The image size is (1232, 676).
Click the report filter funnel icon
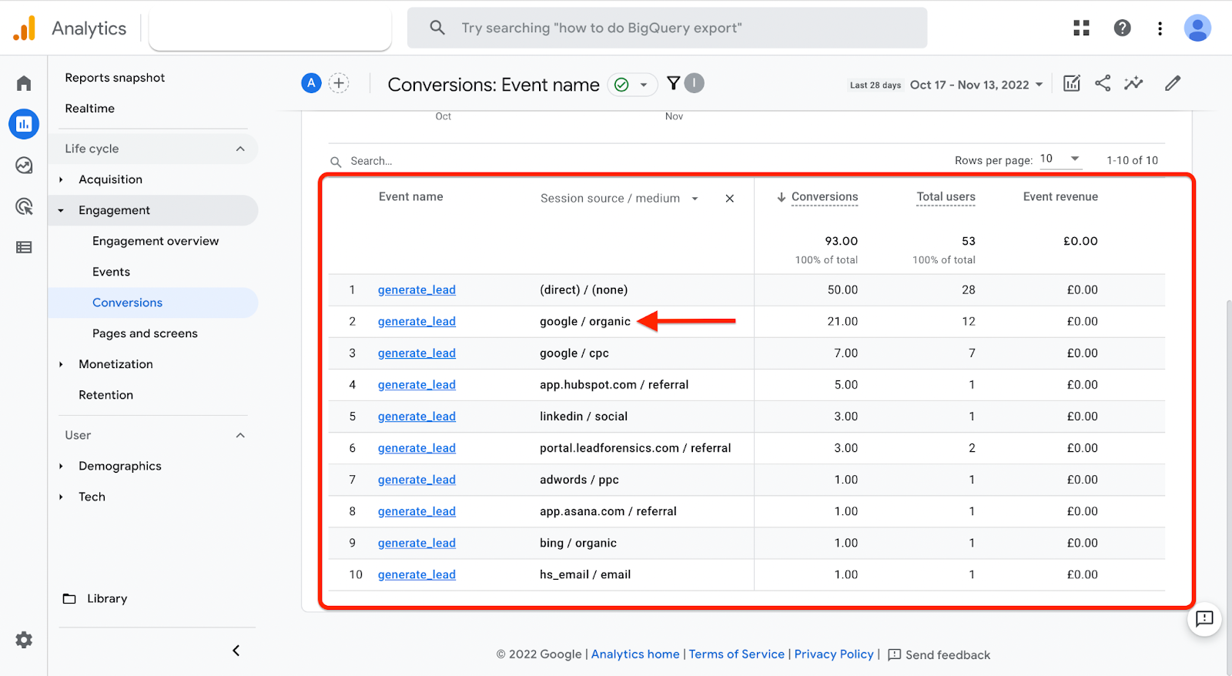(674, 83)
